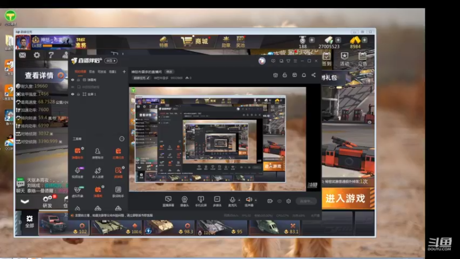Open the lyrics assistant tool icon
The height and width of the screenshot is (259, 460).
point(118,192)
